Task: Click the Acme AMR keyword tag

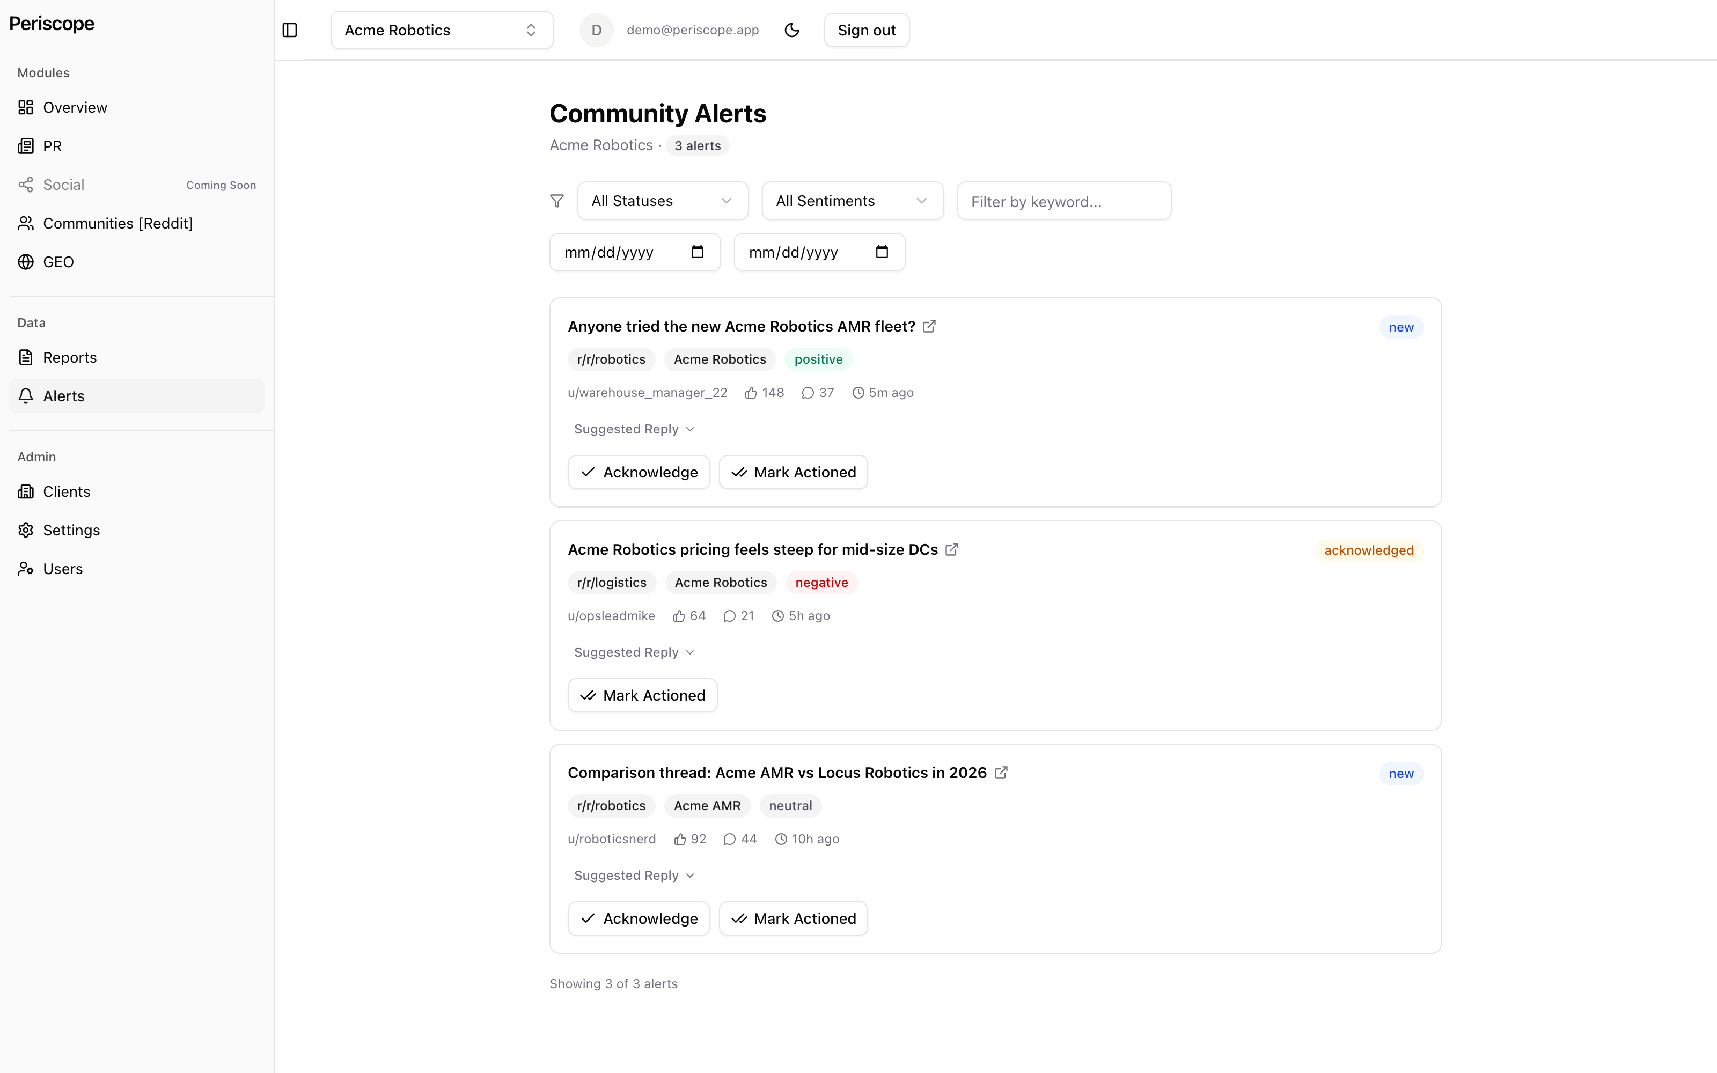Action: (707, 805)
